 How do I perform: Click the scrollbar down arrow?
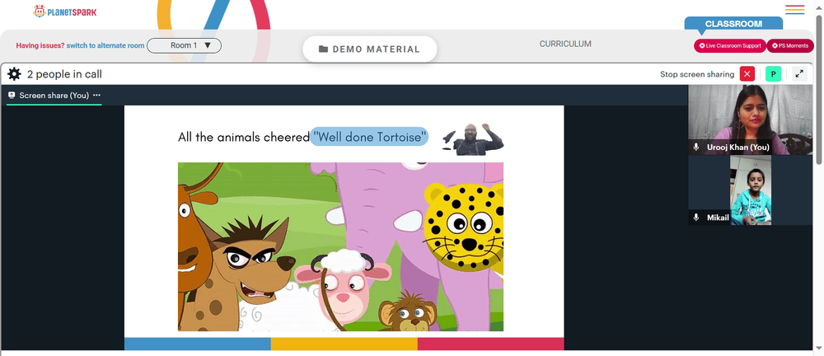819,349
